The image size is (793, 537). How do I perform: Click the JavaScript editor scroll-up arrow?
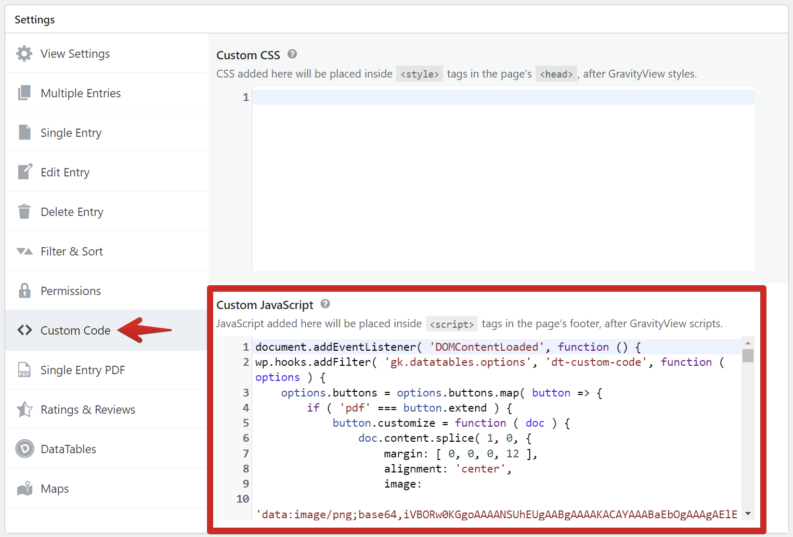pyautogui.click(x=748, y=343)
